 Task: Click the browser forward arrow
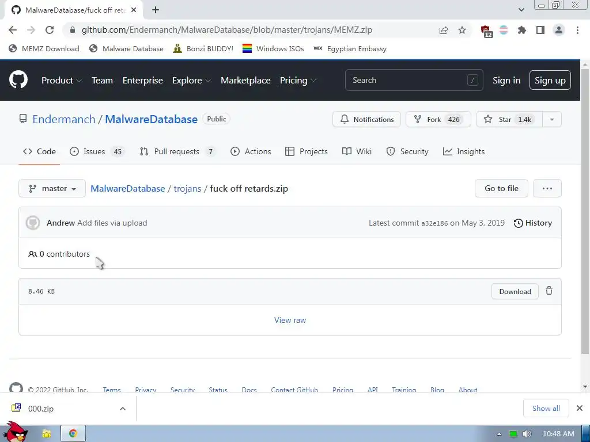[x=31, y=30]
